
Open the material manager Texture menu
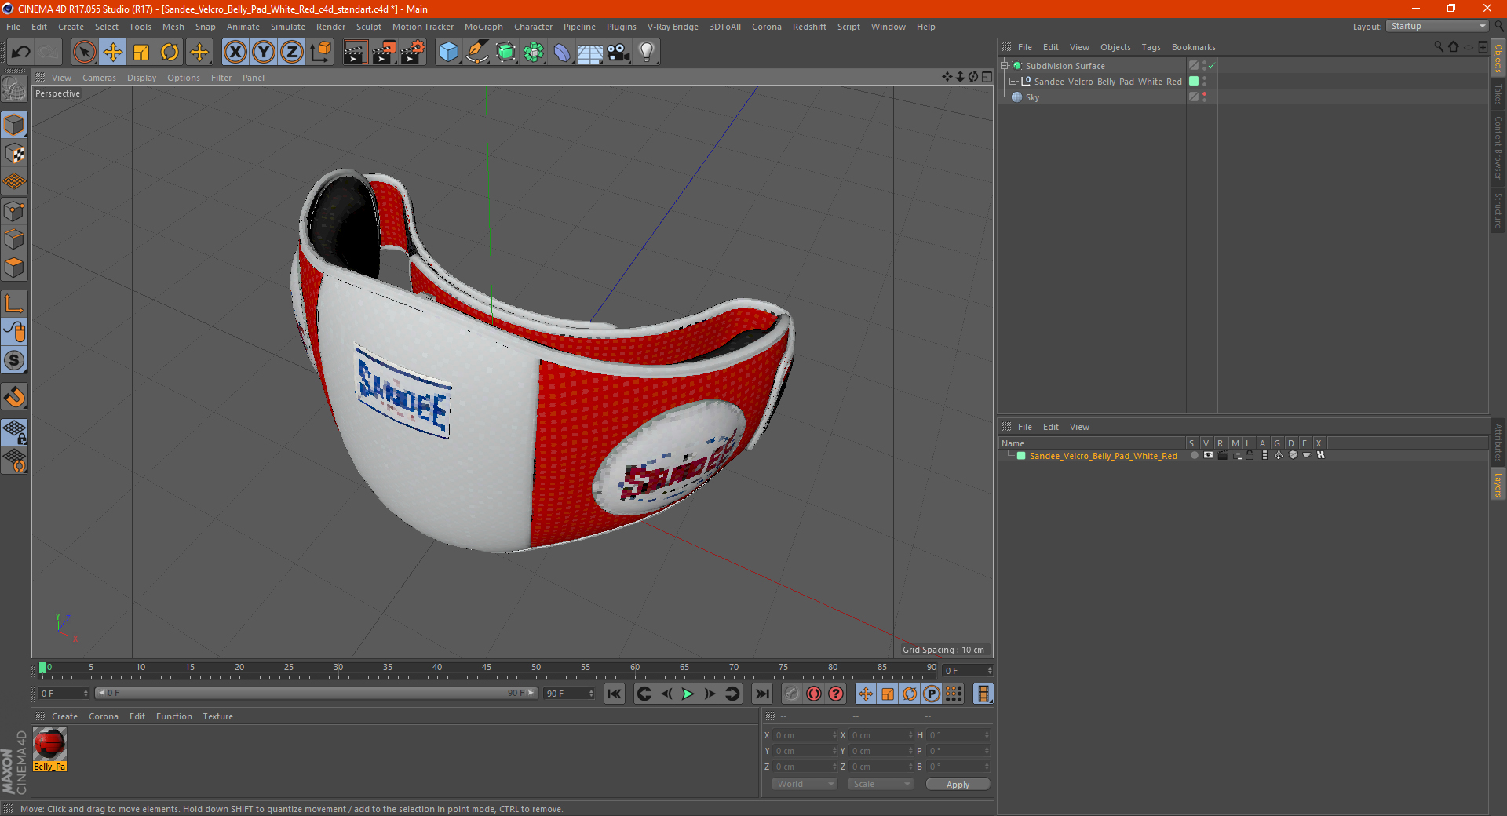217,716
